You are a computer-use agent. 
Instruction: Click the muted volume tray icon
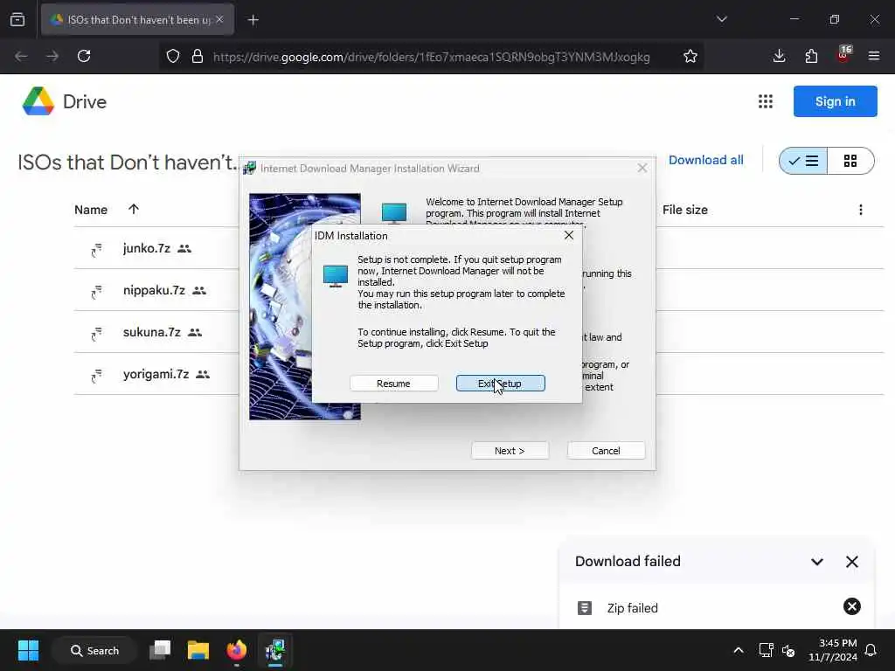789,650
